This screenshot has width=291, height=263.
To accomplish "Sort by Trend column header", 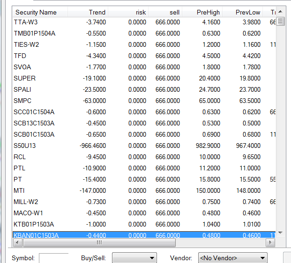I will coord(88,12).
